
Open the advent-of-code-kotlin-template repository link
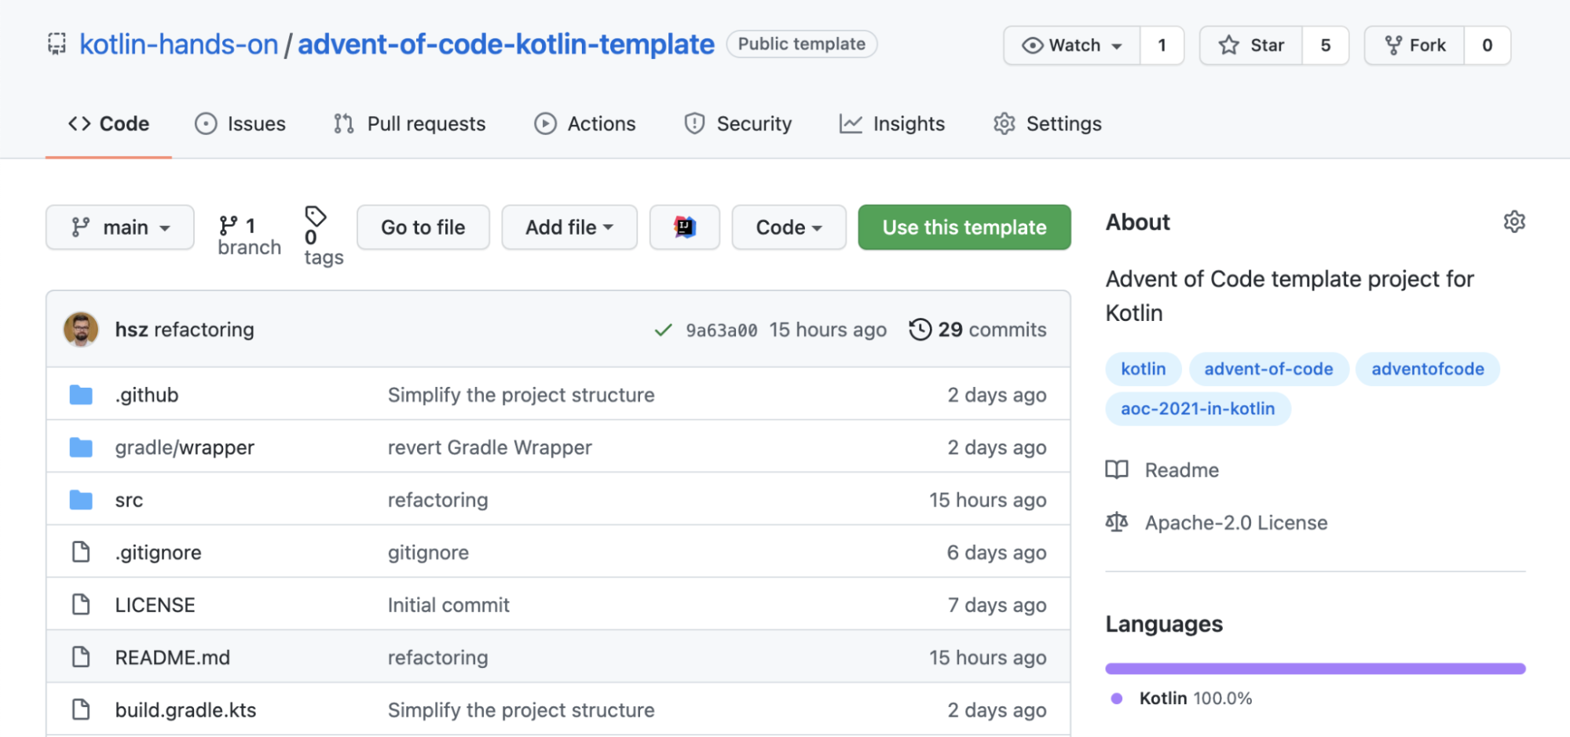(506, 45)
